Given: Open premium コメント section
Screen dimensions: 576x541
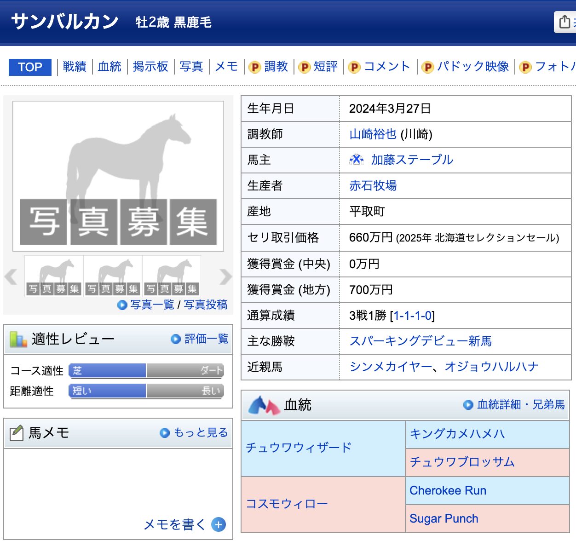Looking at the screenshot, I should (387, 67).
